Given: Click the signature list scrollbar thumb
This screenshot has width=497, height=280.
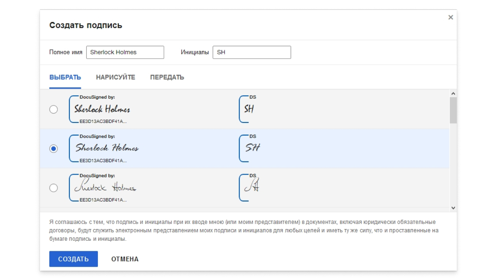Looking at the screenshot, I should 453,110.
